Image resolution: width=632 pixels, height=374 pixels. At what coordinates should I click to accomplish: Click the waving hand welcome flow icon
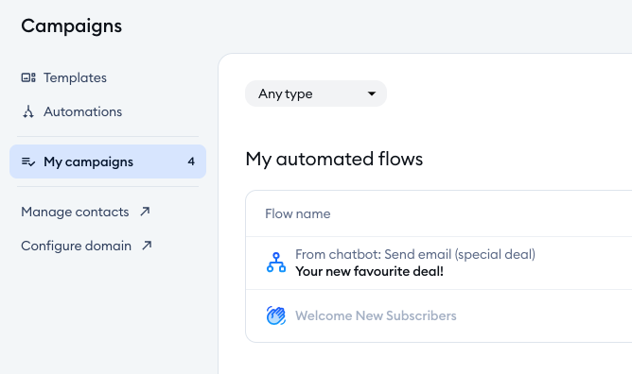276,315
